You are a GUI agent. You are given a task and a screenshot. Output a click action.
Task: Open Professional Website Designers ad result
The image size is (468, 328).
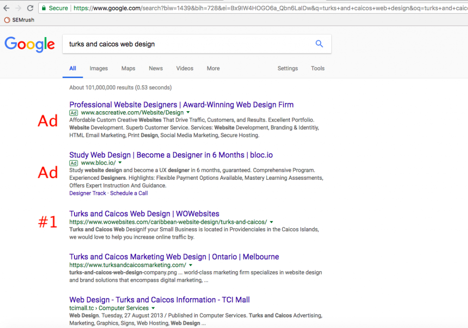point(181,105)
